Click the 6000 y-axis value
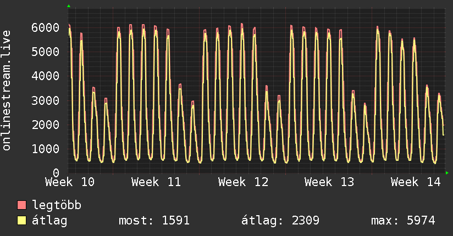Image resolution: width=453 pixels, height=236 pixels. tap(46, 27)
